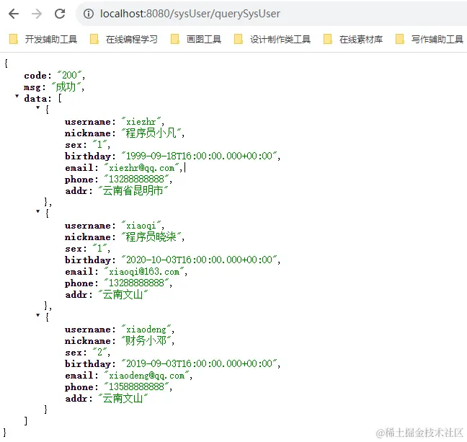Click the browser forward arrow
467x442 pixels.
point(37,14)
